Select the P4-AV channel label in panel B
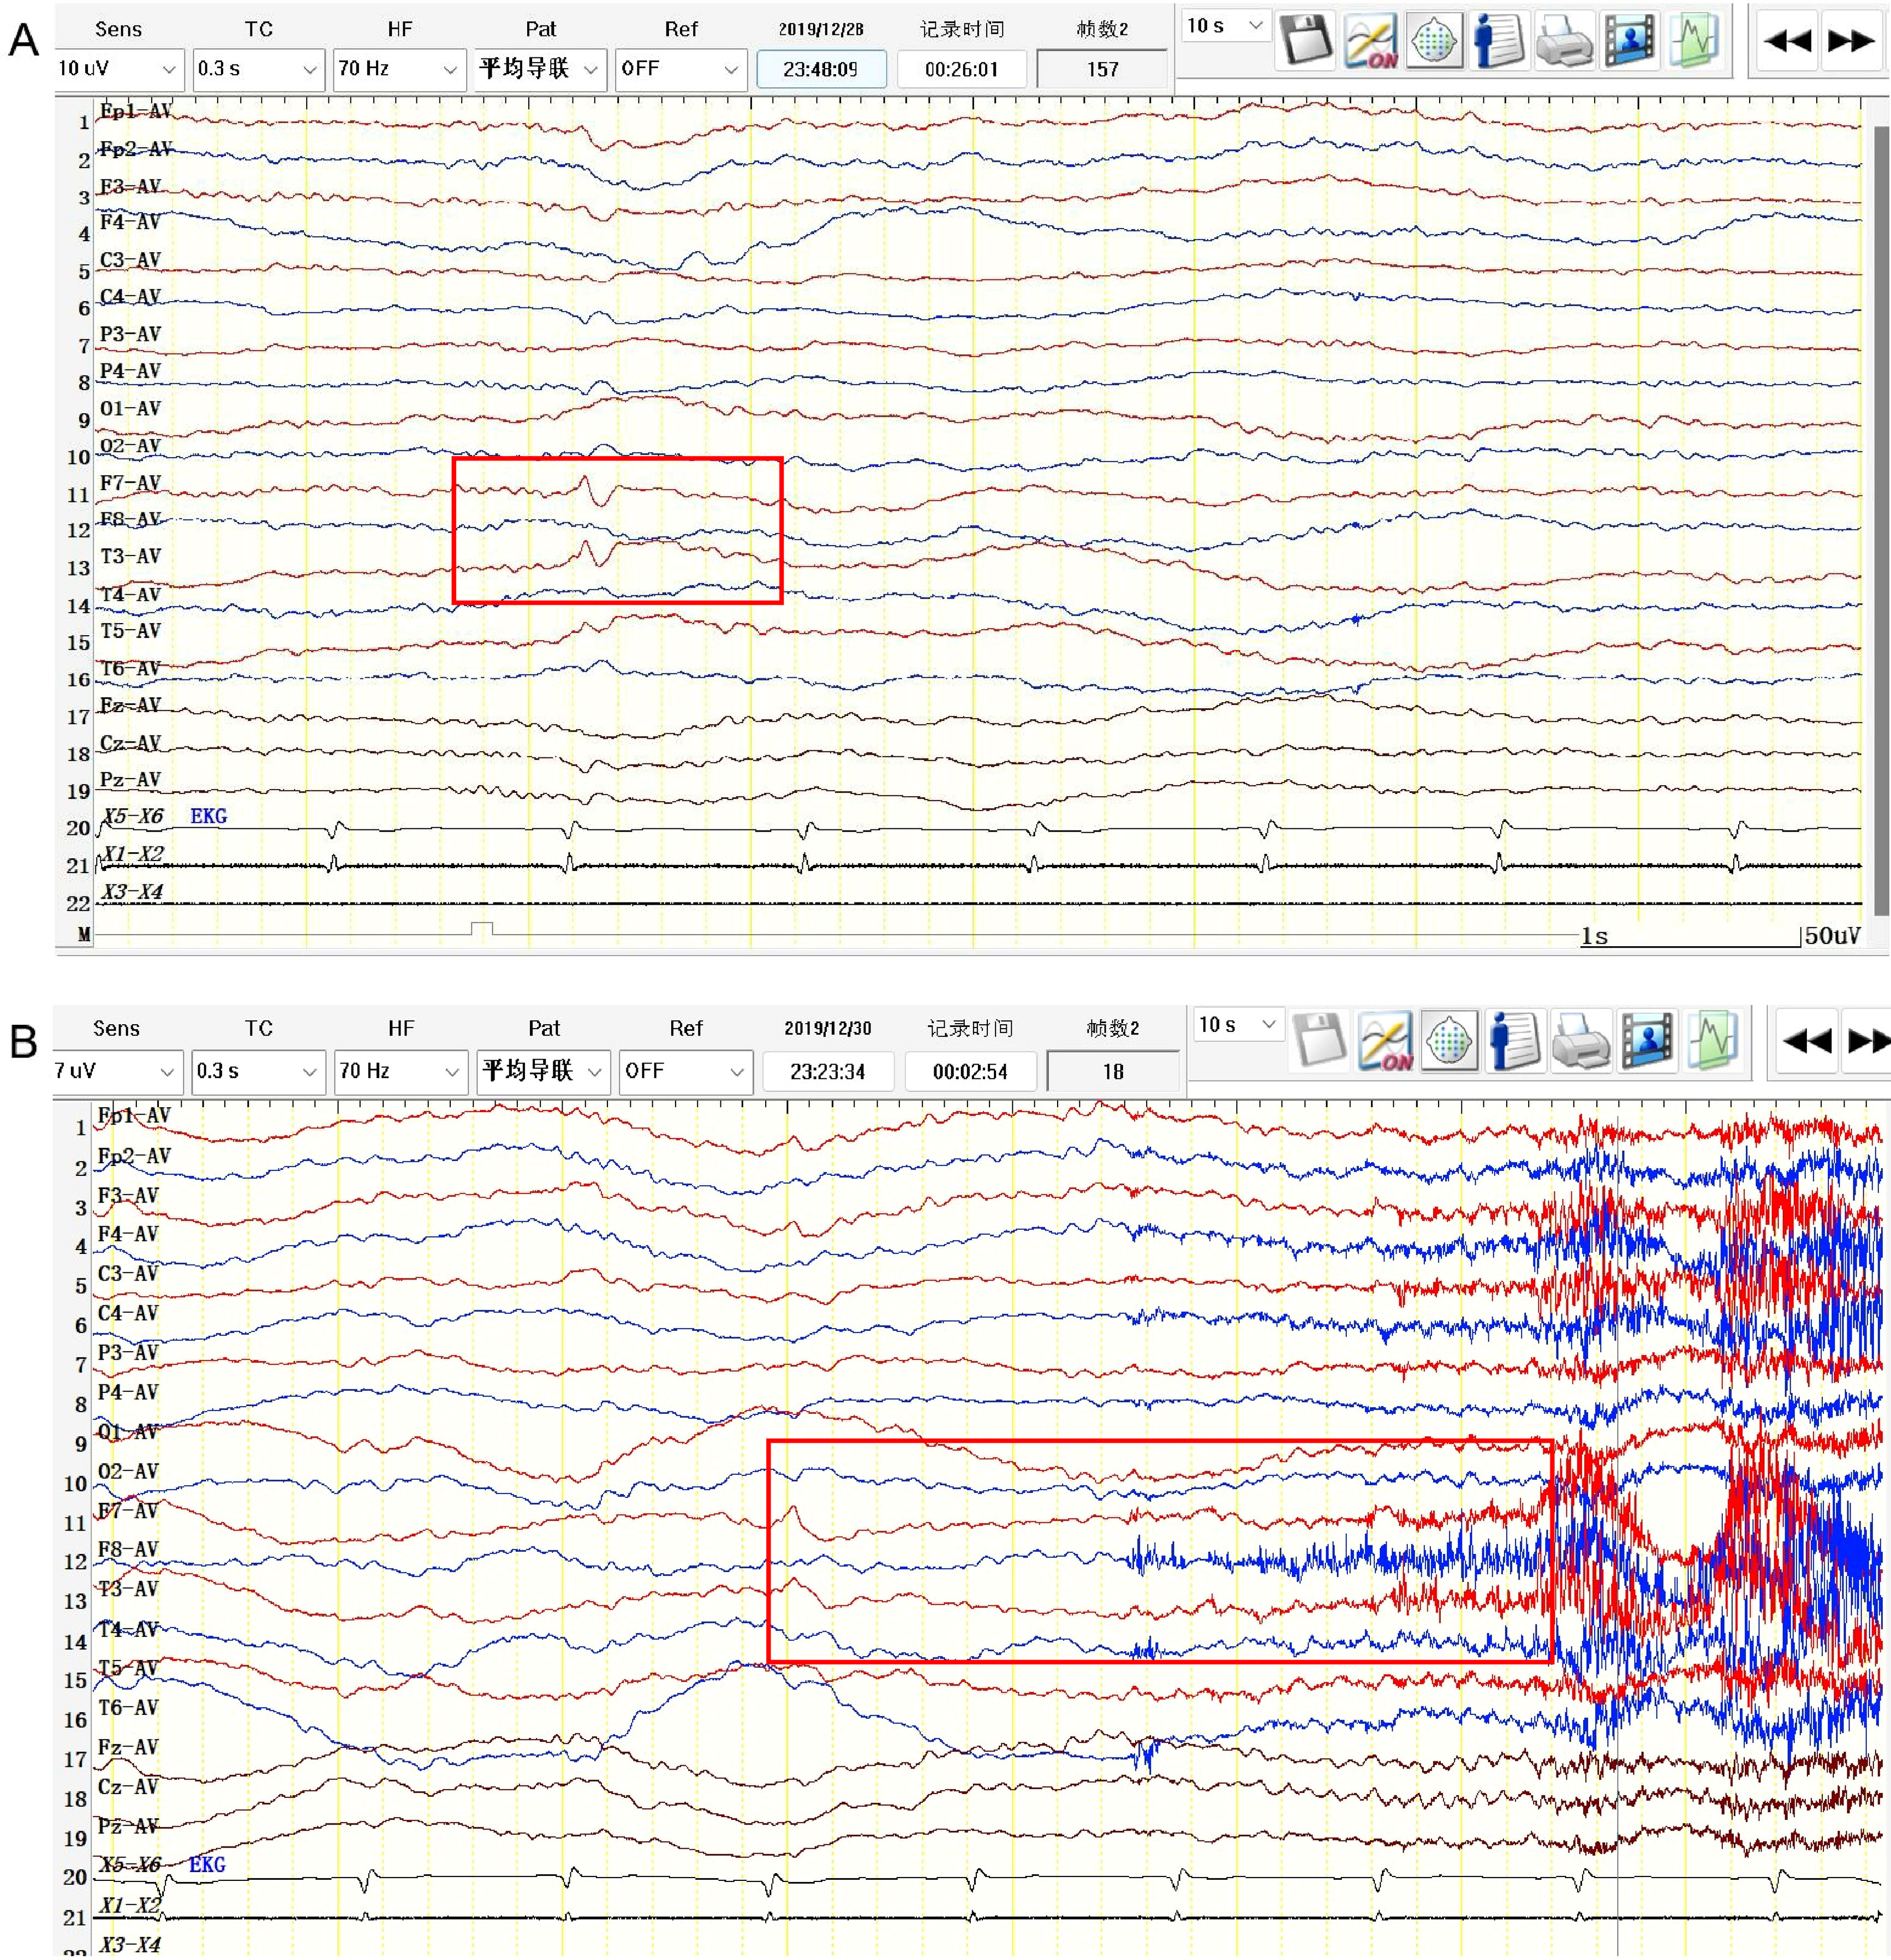Screen dimensions: 1891x1960 tap(128, 1392)
